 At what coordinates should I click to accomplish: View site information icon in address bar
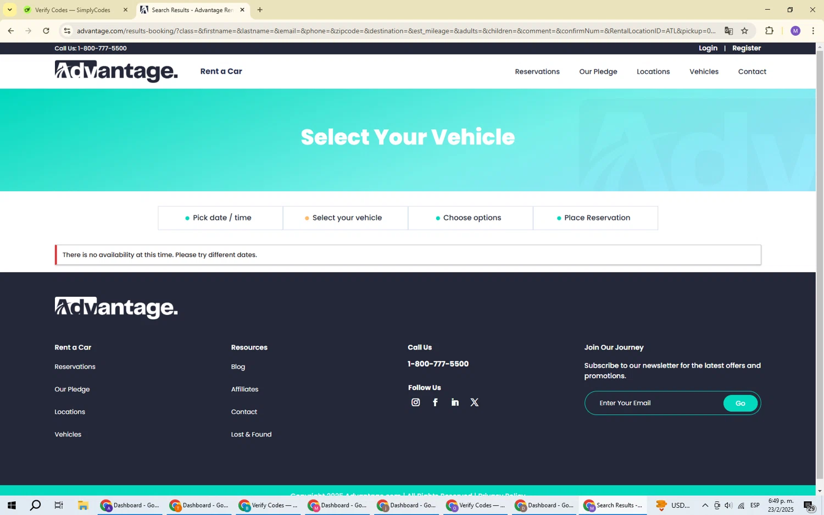67,31
